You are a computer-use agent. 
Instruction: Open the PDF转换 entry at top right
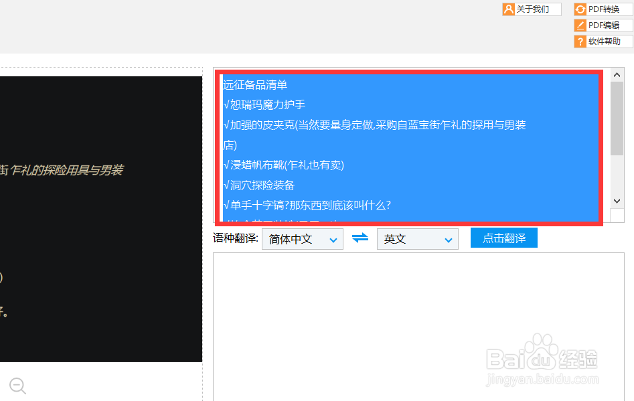[x=605, y=9]
